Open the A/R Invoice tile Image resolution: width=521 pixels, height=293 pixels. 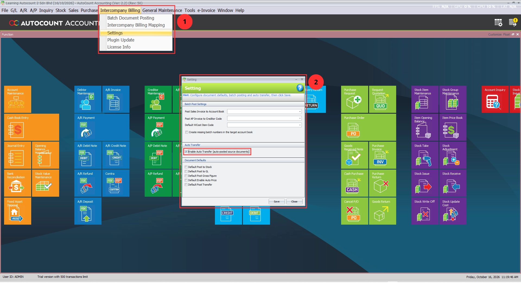[x=116, y=99]
